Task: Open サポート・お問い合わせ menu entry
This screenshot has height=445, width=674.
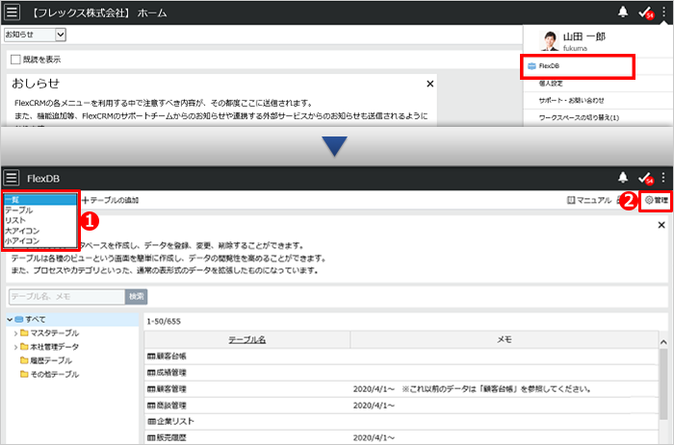Action: [571, 100]
